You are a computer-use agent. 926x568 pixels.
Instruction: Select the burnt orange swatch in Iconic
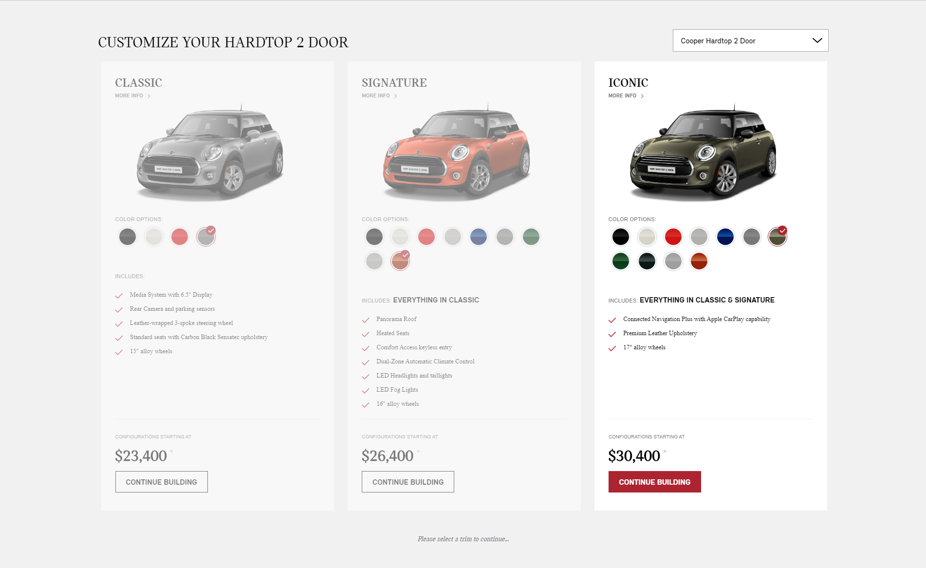699,261
